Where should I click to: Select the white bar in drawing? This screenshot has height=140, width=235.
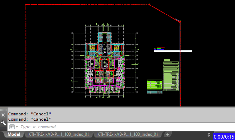tap(173, 51)
